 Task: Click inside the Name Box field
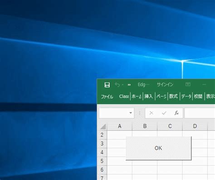coord(114,113)
